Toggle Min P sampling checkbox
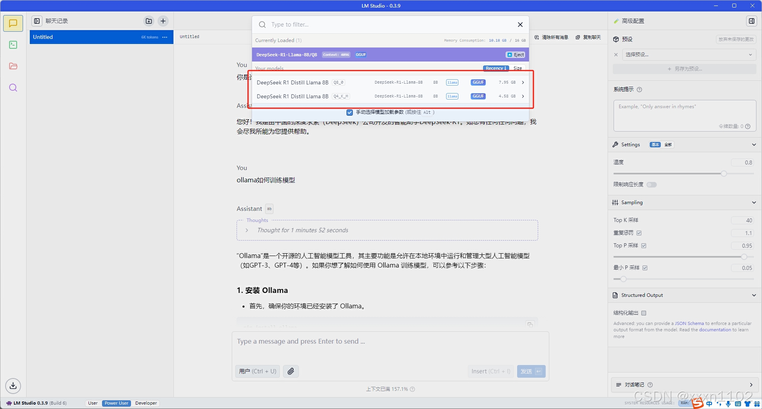 [645, 268]
